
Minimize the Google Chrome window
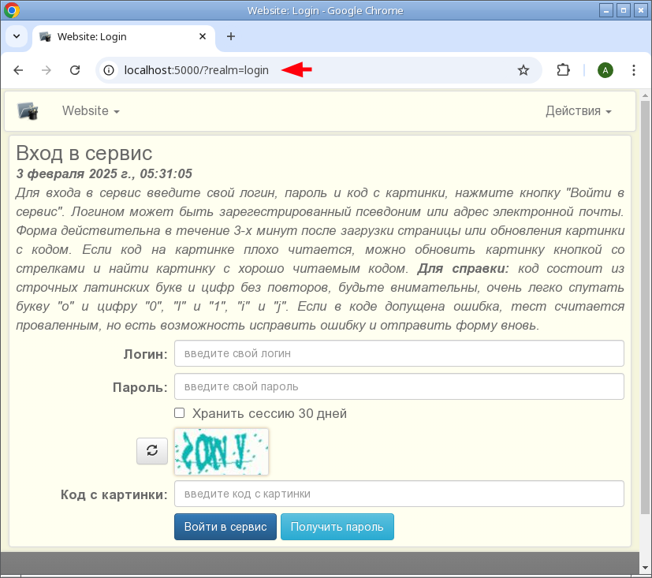[x=605, y=10]
